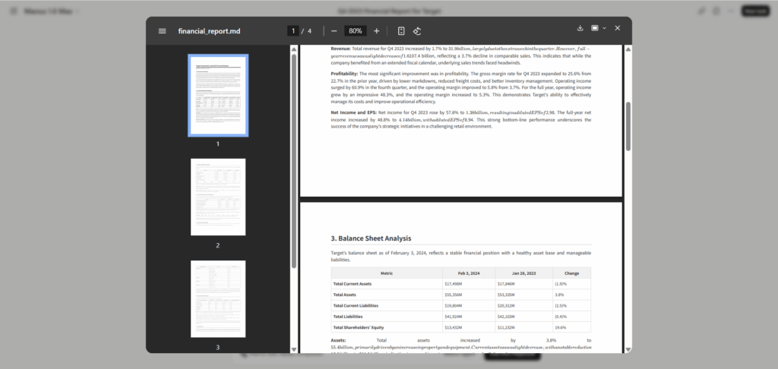Click the financial_report.md title
Screen dimensions: 778x369
[x=209, y=30]
